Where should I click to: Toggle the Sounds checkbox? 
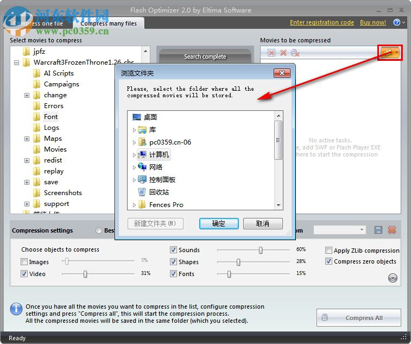tap(173, 250)
